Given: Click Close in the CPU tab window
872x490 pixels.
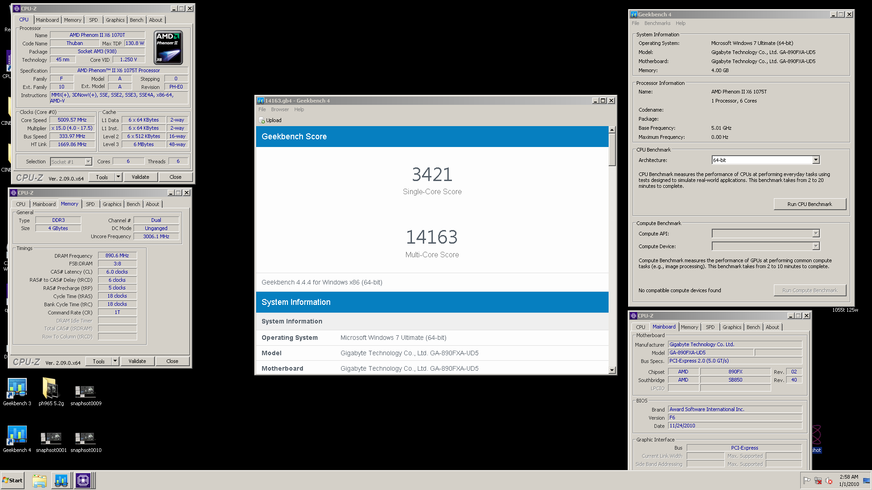Looking at the screenshot, I should click(x=175, y=177).
